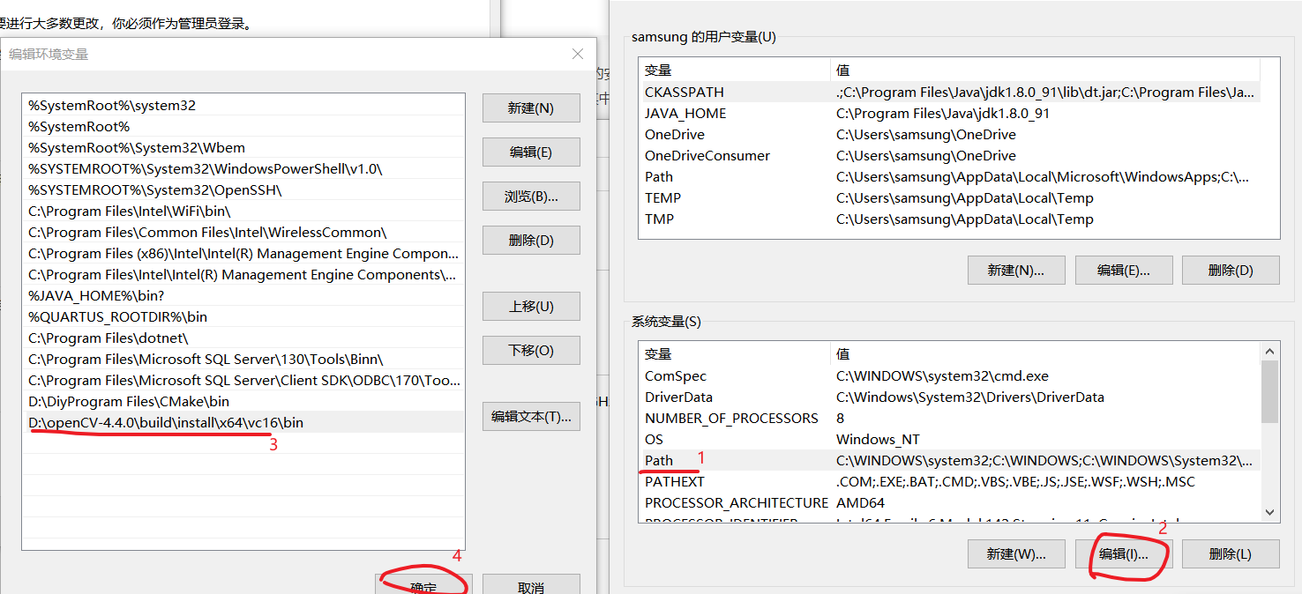Click 编辑(E) to edit selected path entry
1302x594 pixels.
click(x=530, y=152)
